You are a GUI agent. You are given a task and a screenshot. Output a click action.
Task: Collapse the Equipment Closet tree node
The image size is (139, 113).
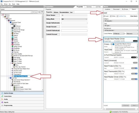coord(9,22)
